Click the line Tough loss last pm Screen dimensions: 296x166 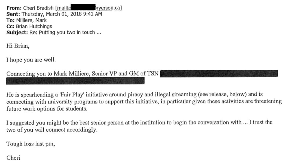pyautogui.click(x=31, y=144)
